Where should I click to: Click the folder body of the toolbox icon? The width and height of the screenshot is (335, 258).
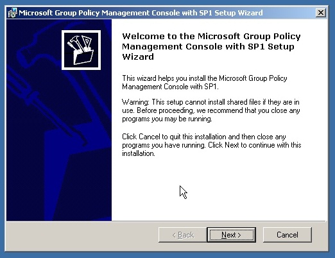(83, 57)
